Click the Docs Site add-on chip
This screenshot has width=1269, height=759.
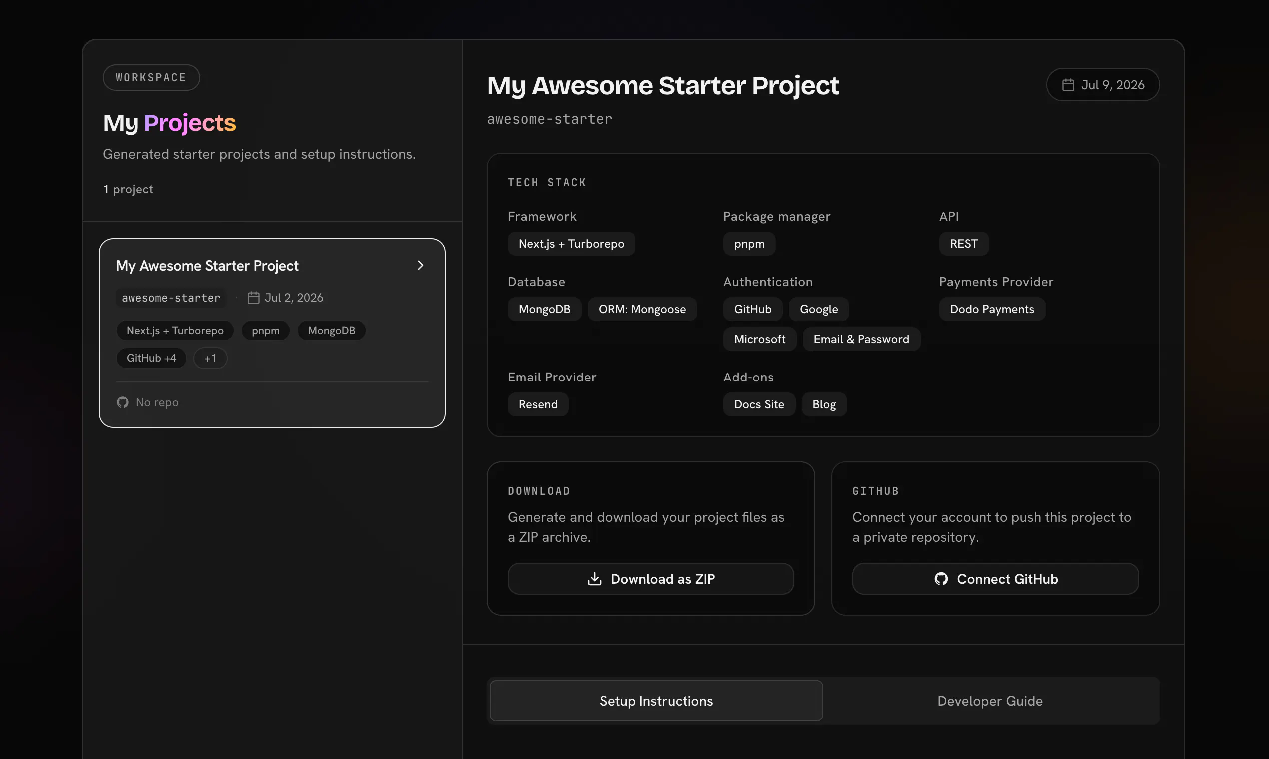click(x=759, y=404)
